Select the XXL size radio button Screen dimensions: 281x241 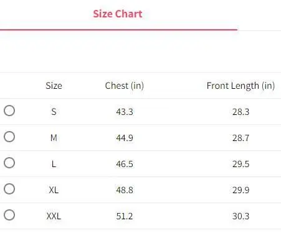9,215
